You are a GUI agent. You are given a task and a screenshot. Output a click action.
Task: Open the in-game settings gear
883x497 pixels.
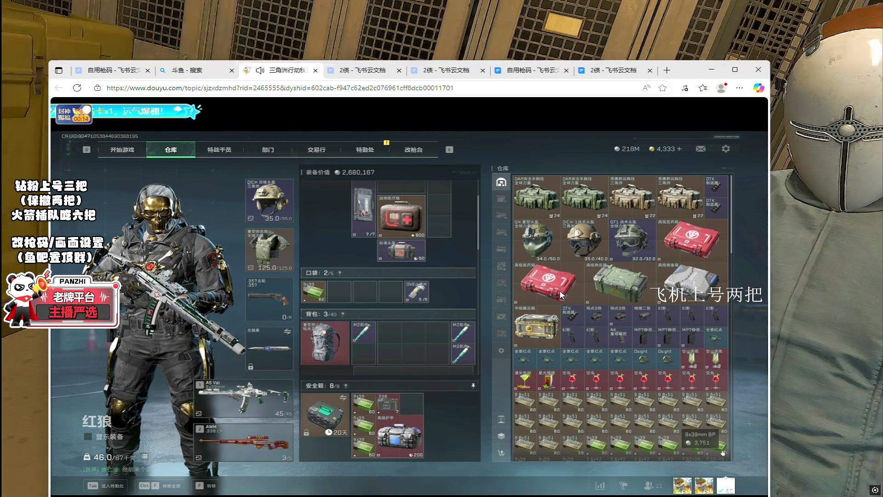coord(726,149)
